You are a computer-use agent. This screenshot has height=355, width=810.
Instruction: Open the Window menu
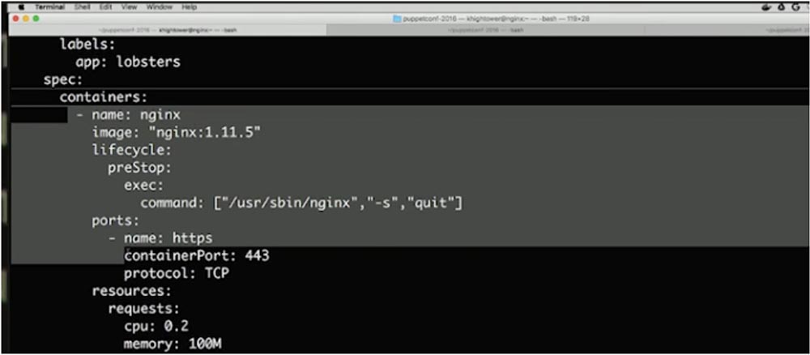point(160,8)
